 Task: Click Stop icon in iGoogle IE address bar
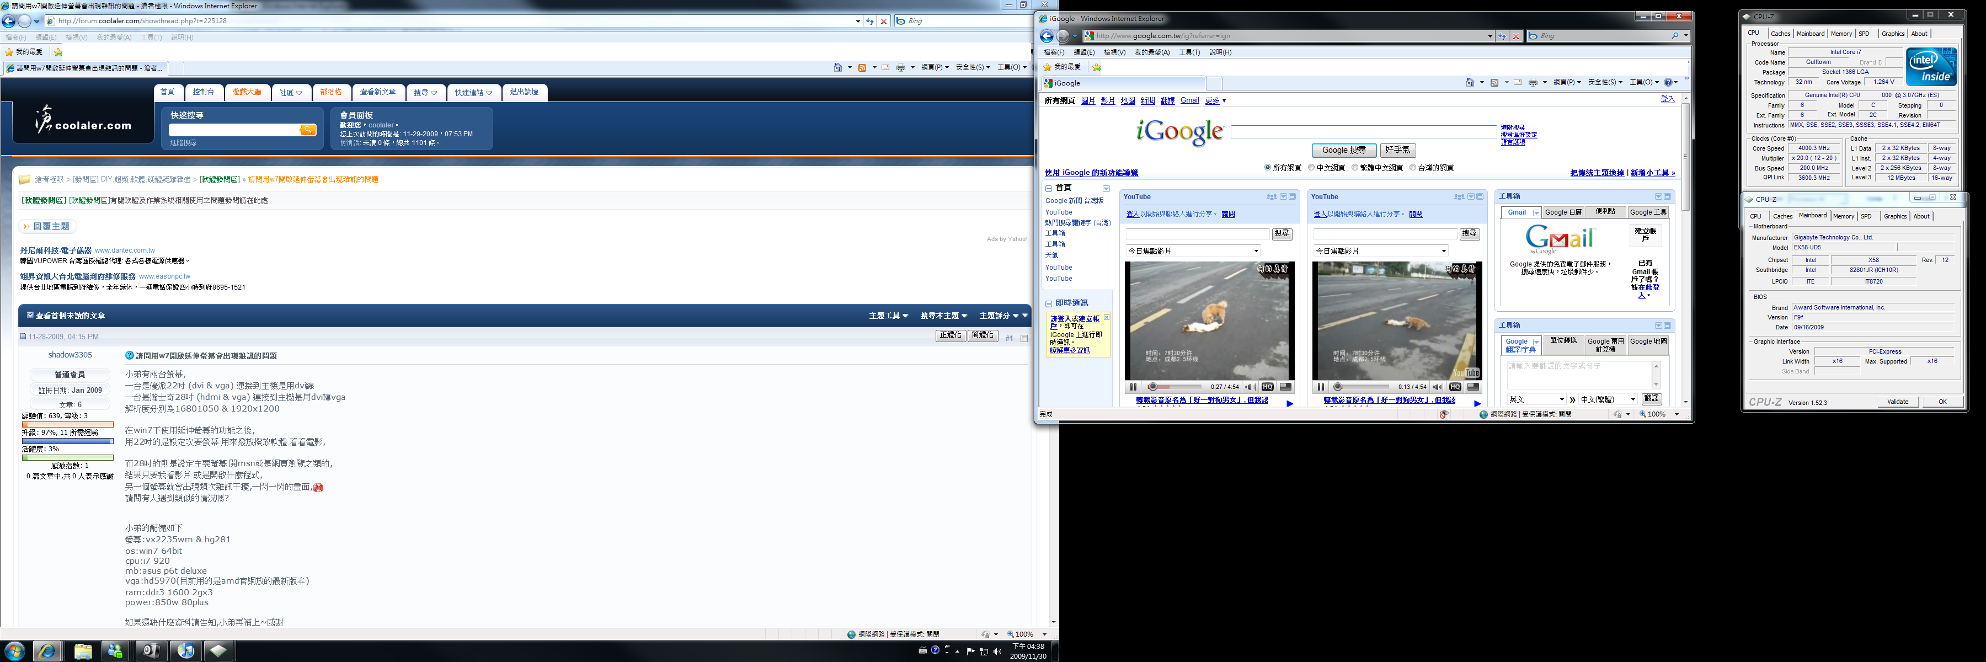tap(1516, 36)
